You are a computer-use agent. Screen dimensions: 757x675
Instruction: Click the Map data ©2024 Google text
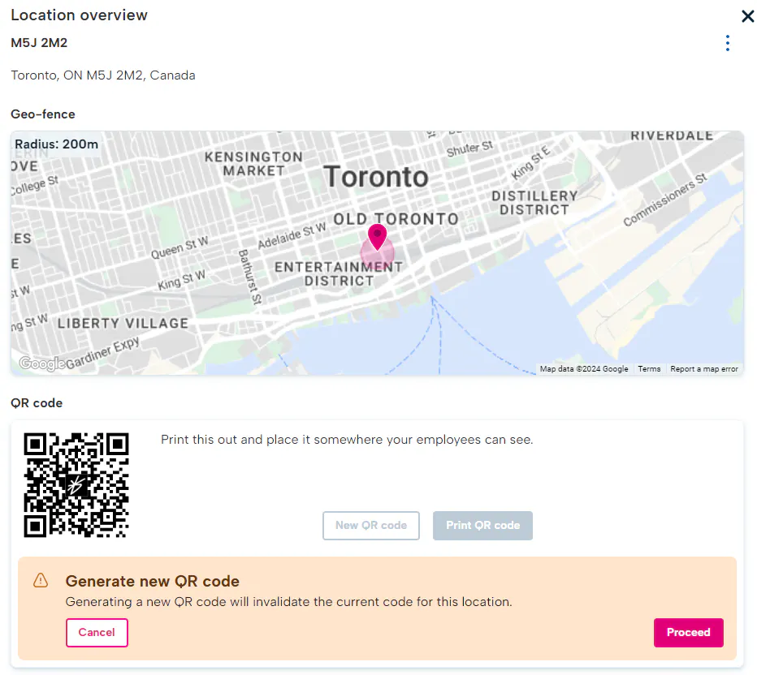(x=584, y=369)
